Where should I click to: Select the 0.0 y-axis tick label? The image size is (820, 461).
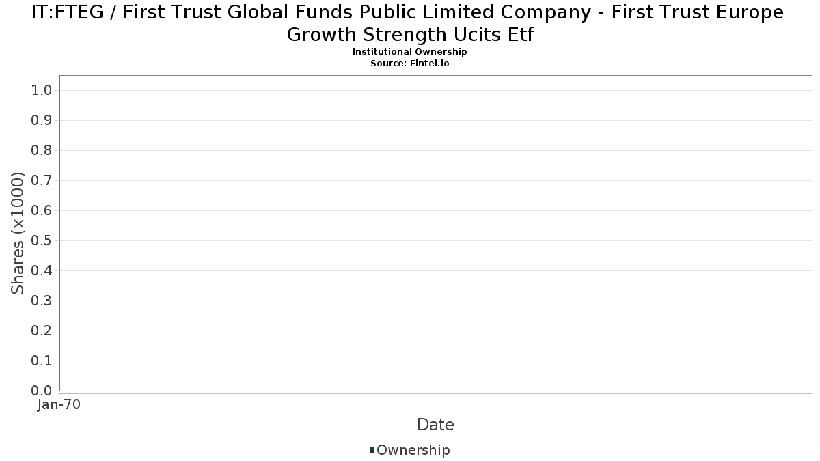(43, 391)
